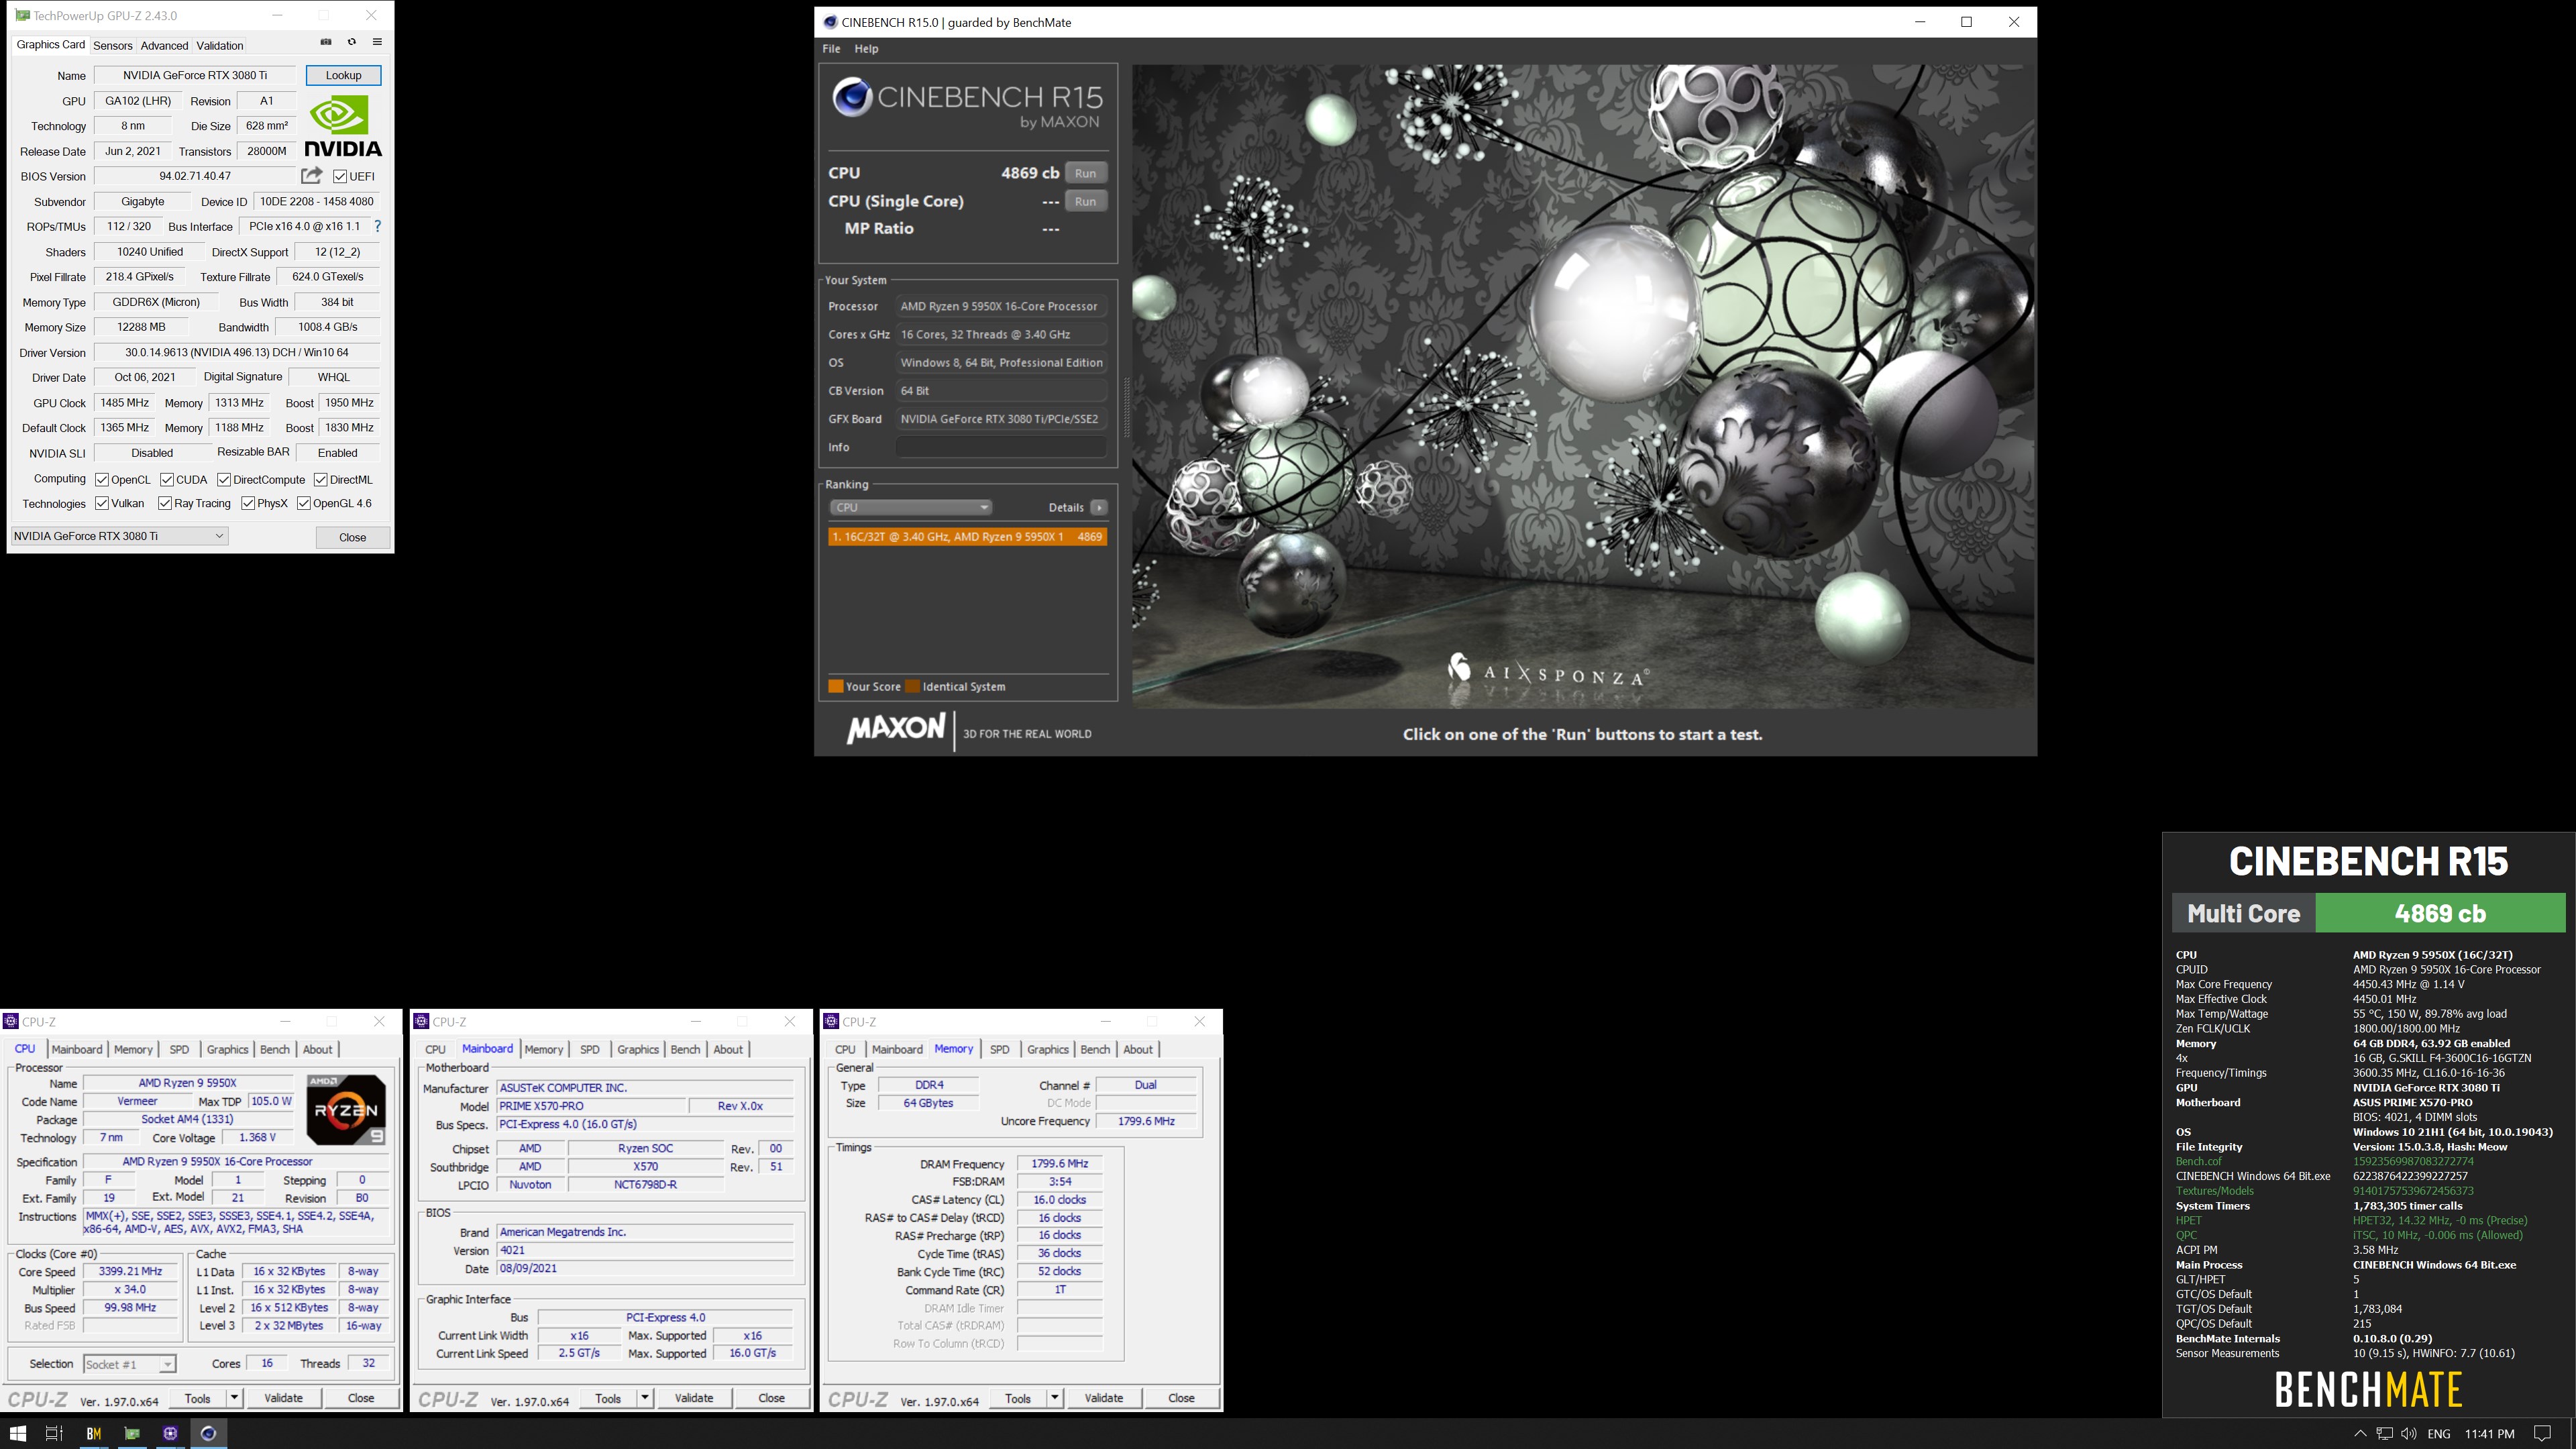The height and width of the screenshot is (1449, 2576).
Task: Open the Help menu in Cinebench
Action: 866,48
